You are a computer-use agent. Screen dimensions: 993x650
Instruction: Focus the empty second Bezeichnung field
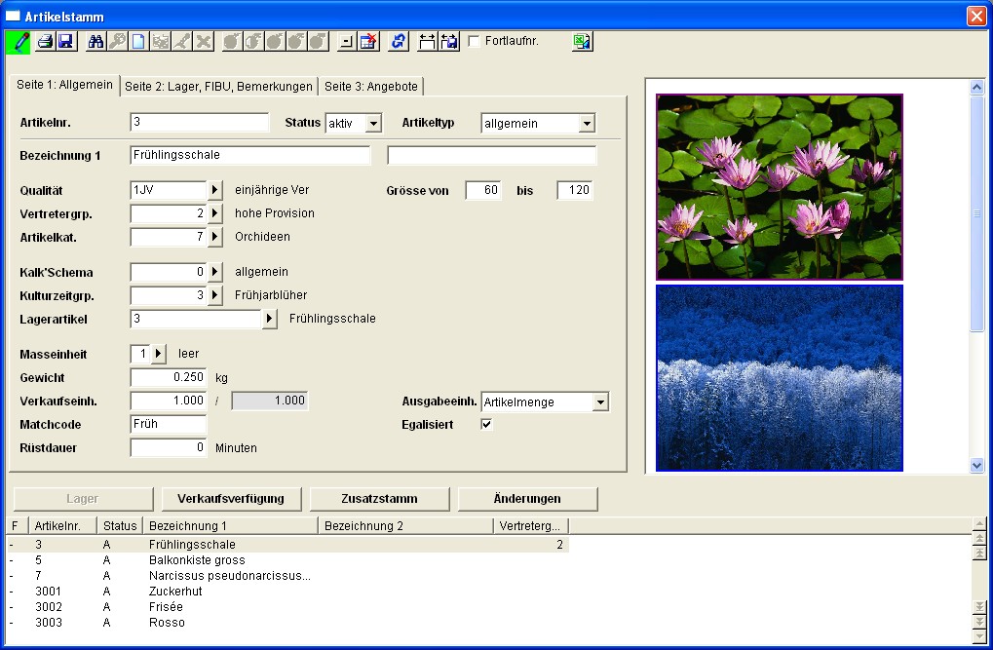[x=492, y=155]
